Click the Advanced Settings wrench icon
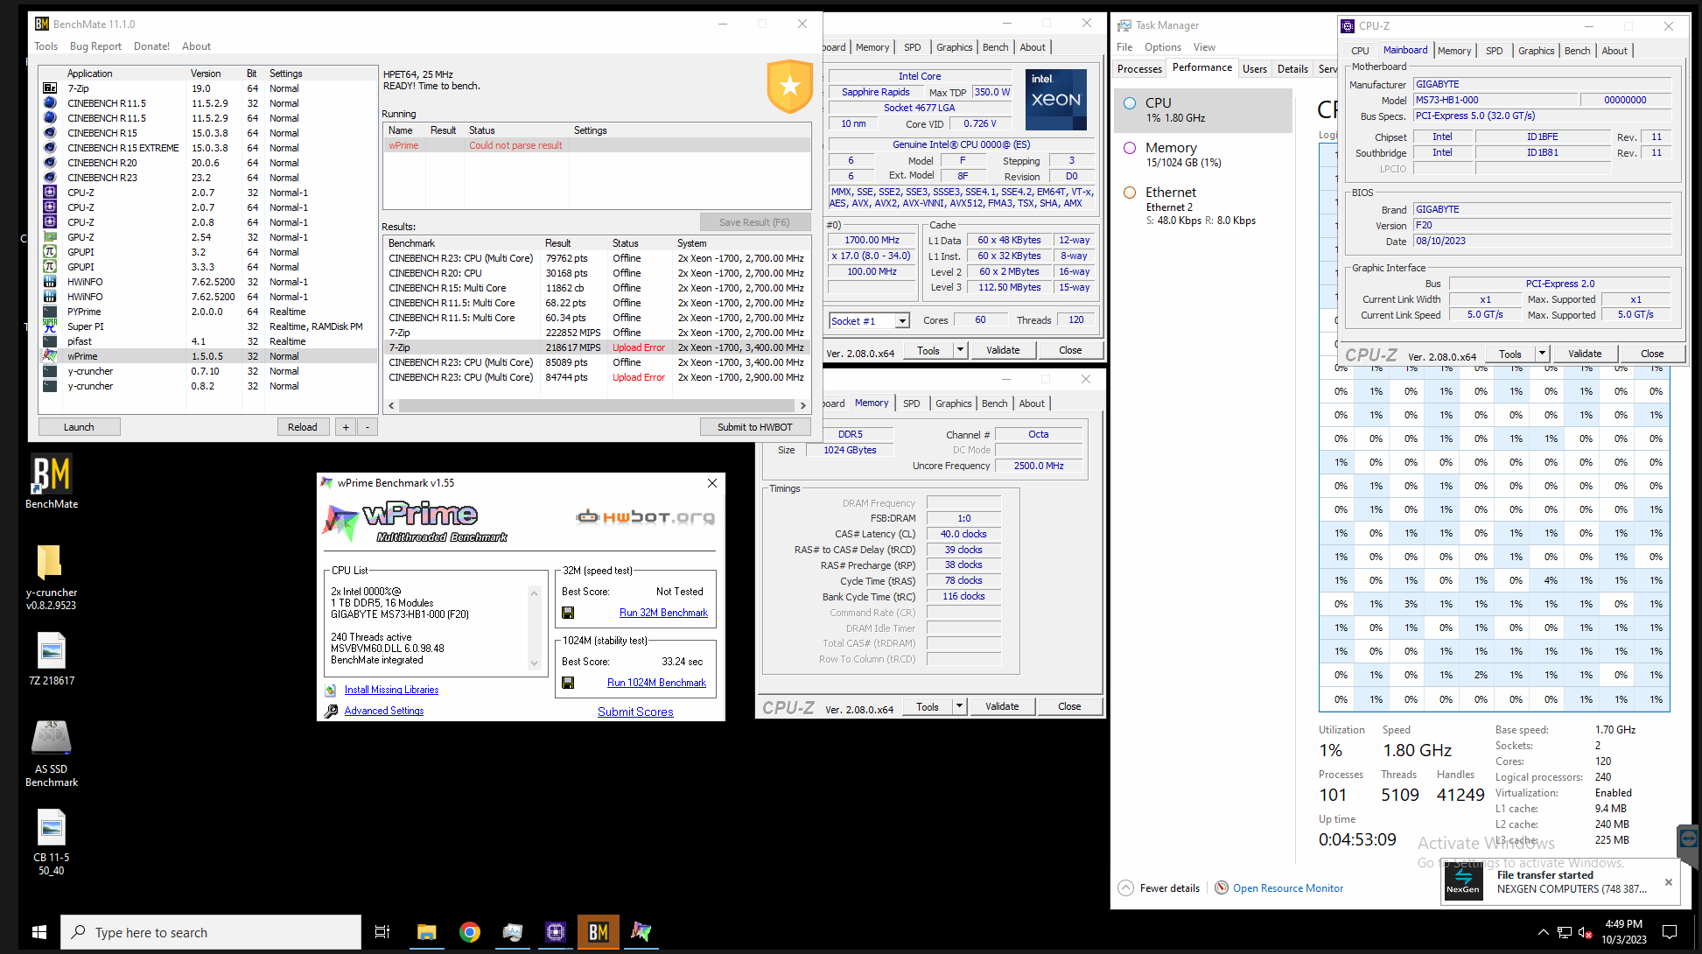The image size is (1702, 954). [331, 711]
